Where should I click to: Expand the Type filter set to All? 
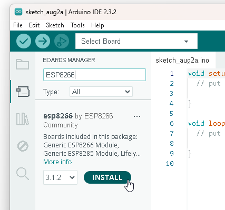tap(101, 92)
